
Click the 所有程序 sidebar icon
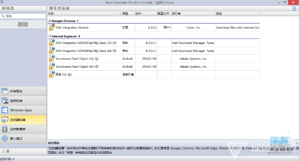click(x=5, y=91)
